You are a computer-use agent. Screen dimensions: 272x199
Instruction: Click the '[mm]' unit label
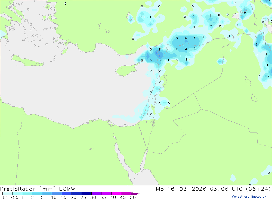pyautogui.click(x=48, y=189)
